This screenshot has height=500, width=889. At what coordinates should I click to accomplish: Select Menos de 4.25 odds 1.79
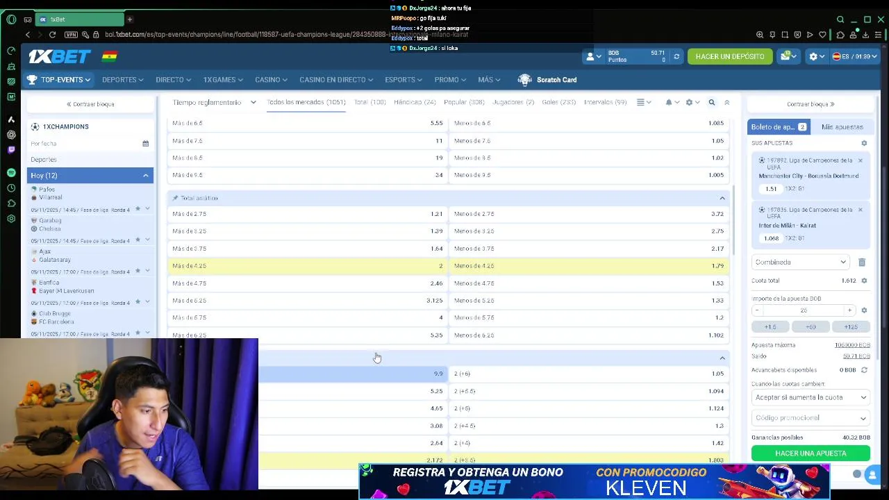pyautogui.click(x=590, y=266)
